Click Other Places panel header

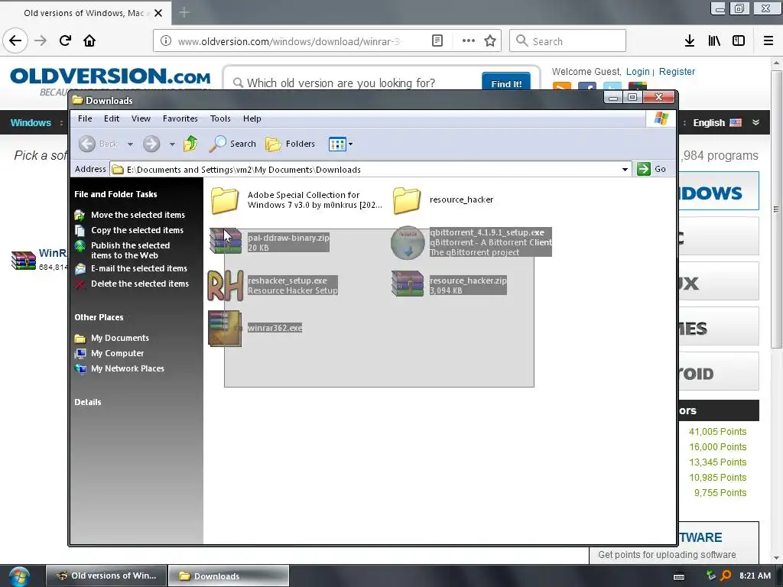99,317
